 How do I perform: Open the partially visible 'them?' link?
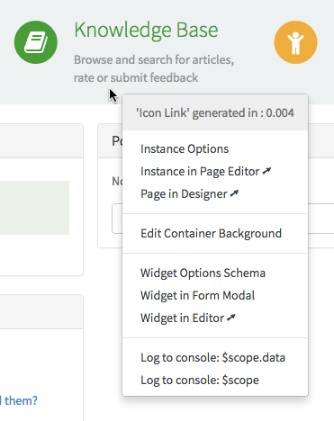click(19, 400)
